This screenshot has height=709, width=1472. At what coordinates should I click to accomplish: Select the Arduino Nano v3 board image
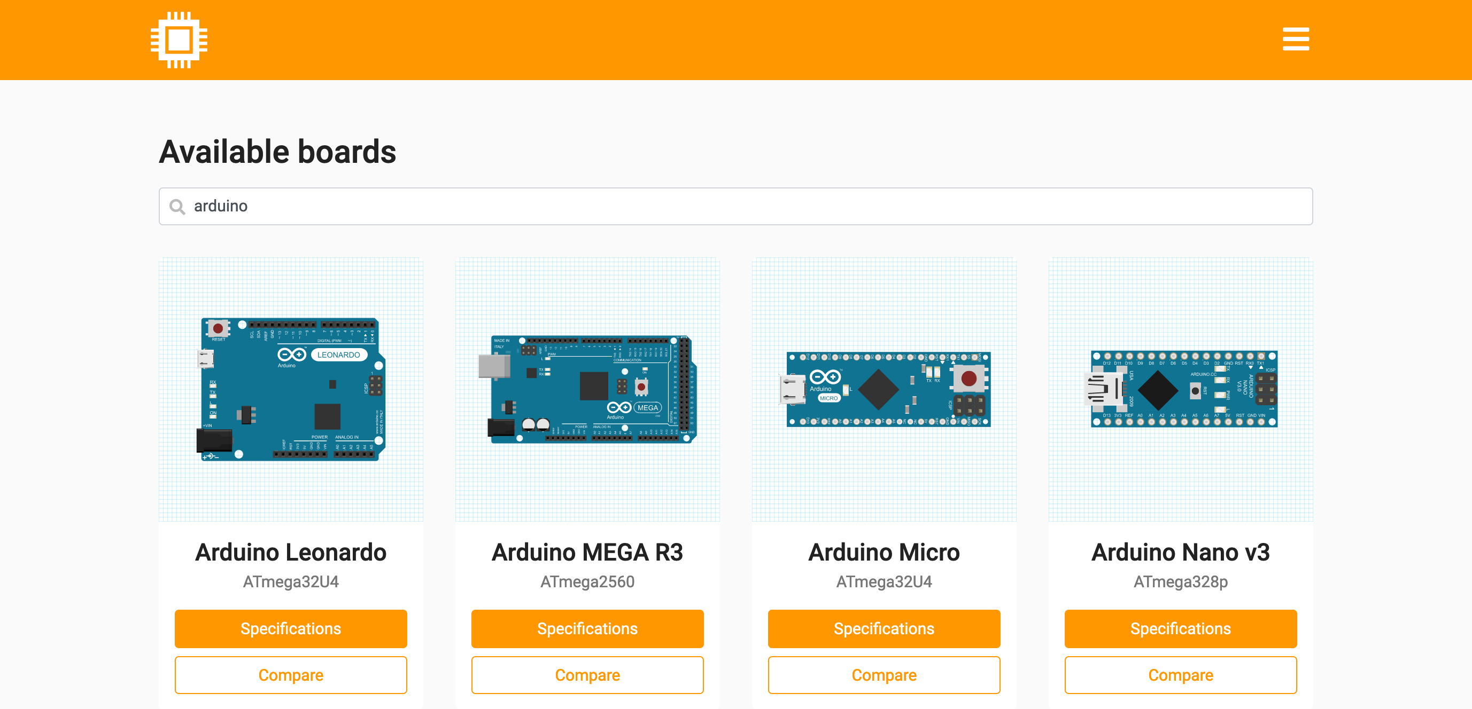click(1181, 389)
